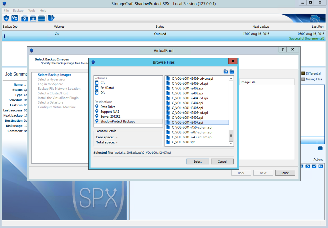The width and height of the screenshot is (328, 228).
Task: Click the image chain stack toolbar icon
Action: (42, 18)
